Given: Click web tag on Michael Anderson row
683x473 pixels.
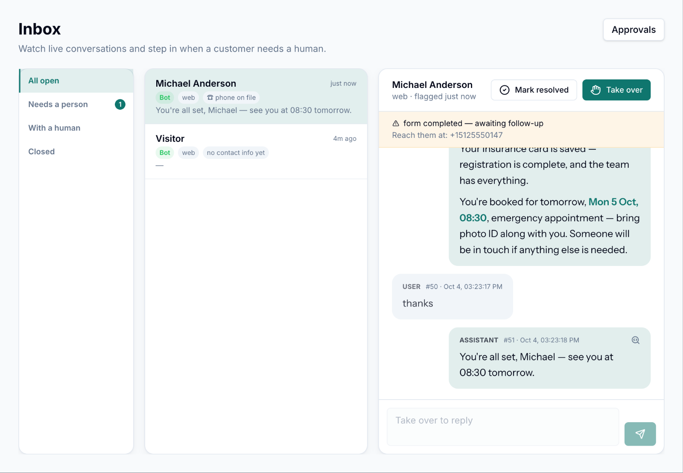Looking at the screenshot, I should 188,97.
